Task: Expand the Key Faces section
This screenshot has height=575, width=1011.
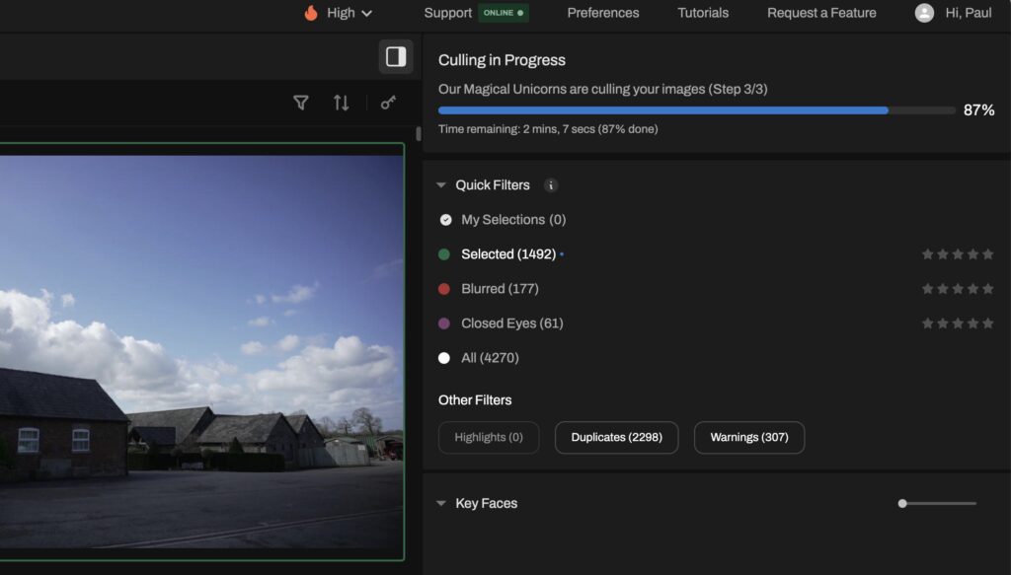Action: click(440, 503)
